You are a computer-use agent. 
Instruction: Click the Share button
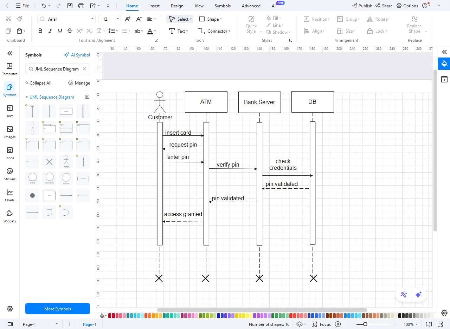coord(384,6)
